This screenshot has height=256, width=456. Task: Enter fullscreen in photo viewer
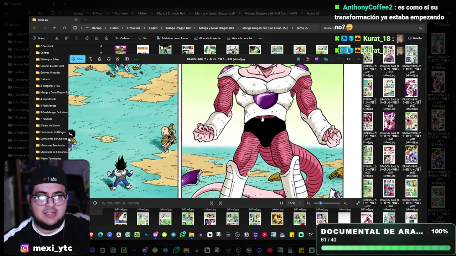[358, 203]
